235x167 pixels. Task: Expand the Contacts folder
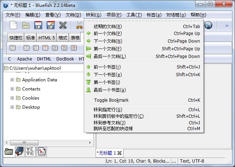(12, 89)
